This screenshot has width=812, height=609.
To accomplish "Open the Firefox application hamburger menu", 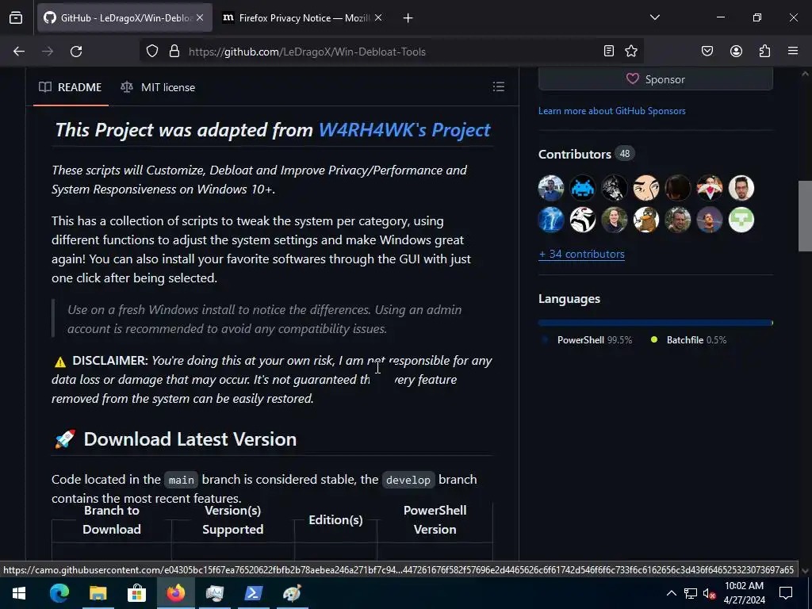I will [793, 51].
